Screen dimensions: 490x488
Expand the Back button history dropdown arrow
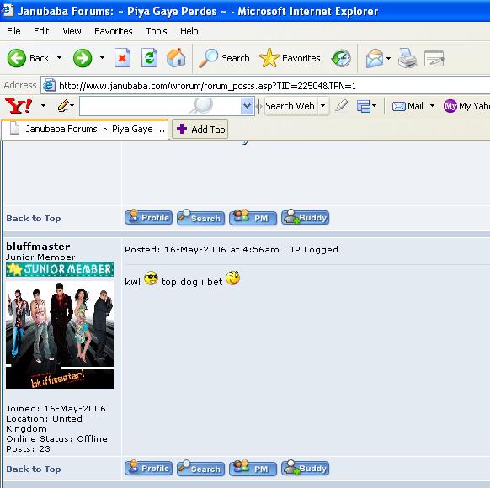click(59, 58)
